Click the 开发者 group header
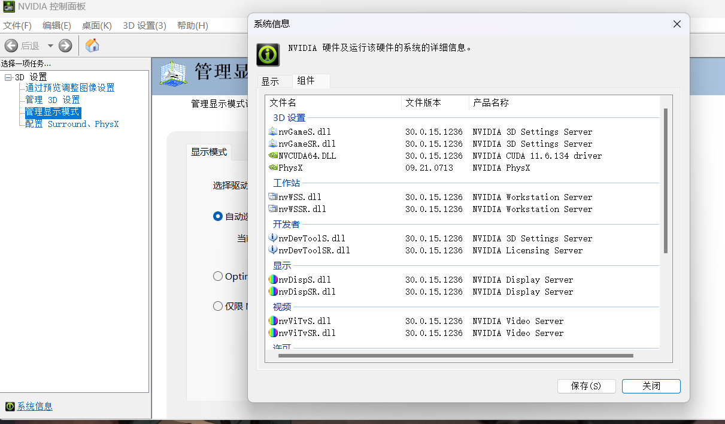This screenshot has width=725, height=424. tap(287, 225)
